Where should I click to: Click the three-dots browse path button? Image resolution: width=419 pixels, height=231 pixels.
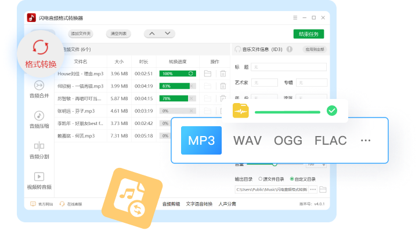click(x=313, y=189)
